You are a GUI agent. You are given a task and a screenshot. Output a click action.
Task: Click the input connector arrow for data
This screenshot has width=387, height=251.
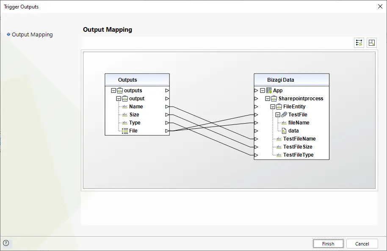tap(256, 131)
